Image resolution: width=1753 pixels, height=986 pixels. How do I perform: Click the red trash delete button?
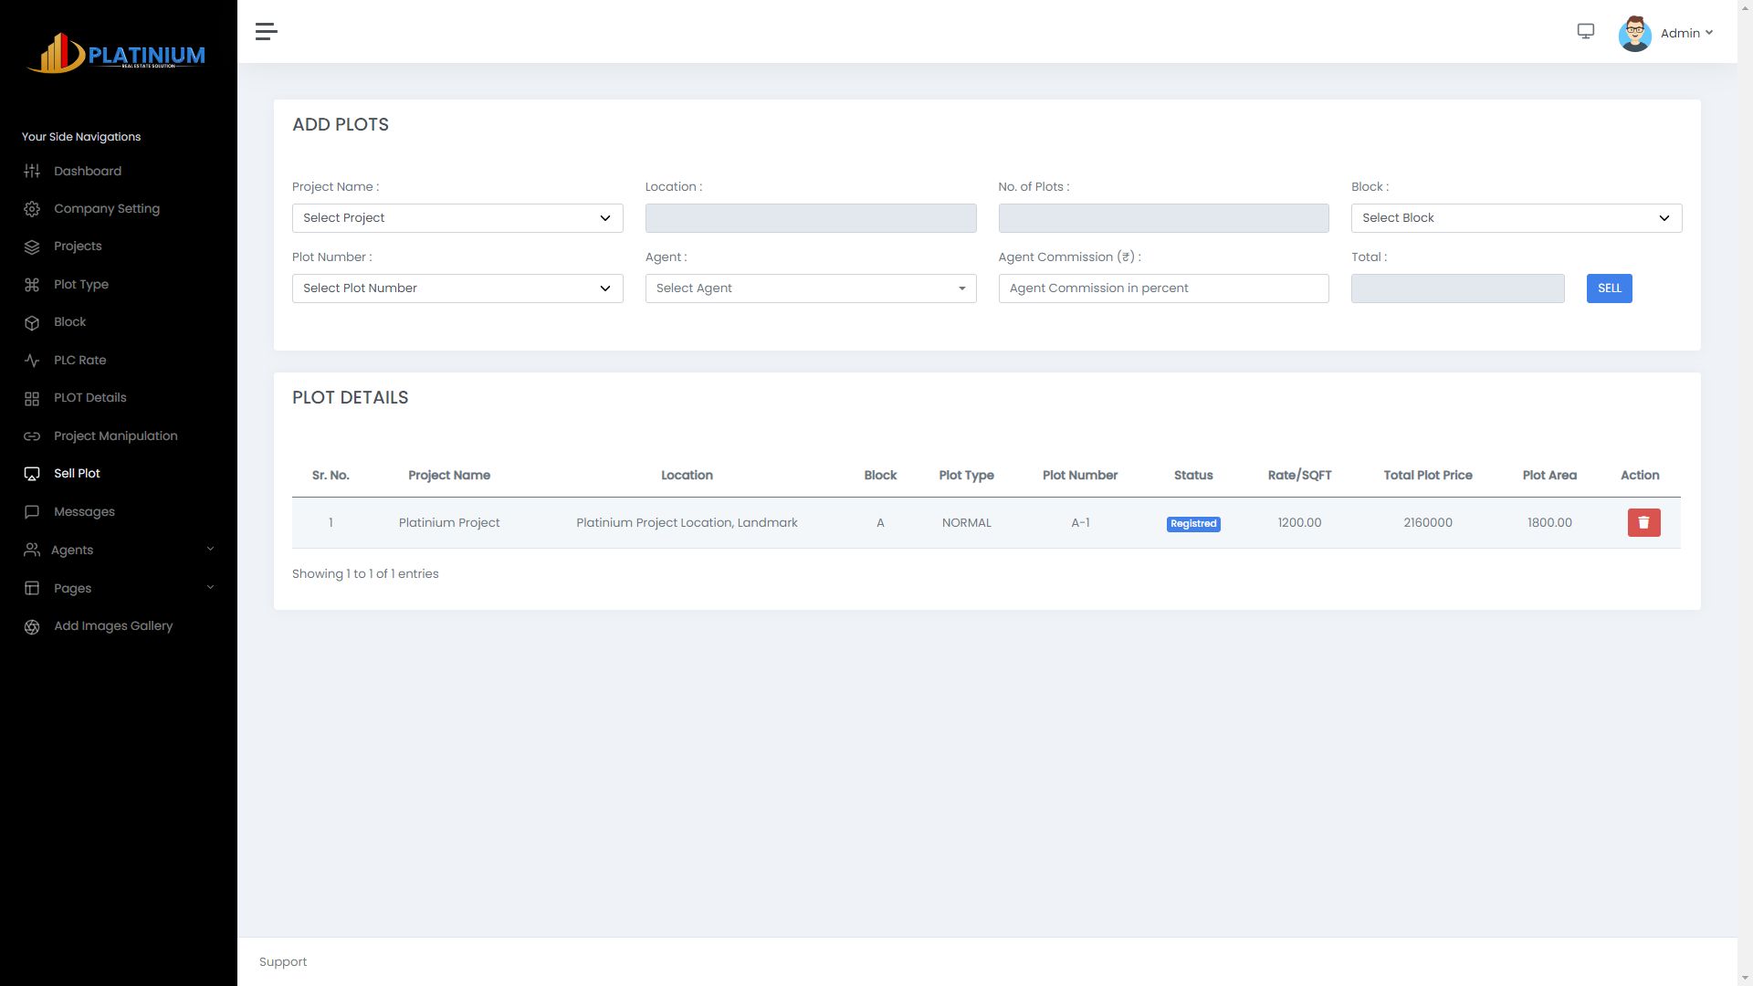pos(1643,522)
